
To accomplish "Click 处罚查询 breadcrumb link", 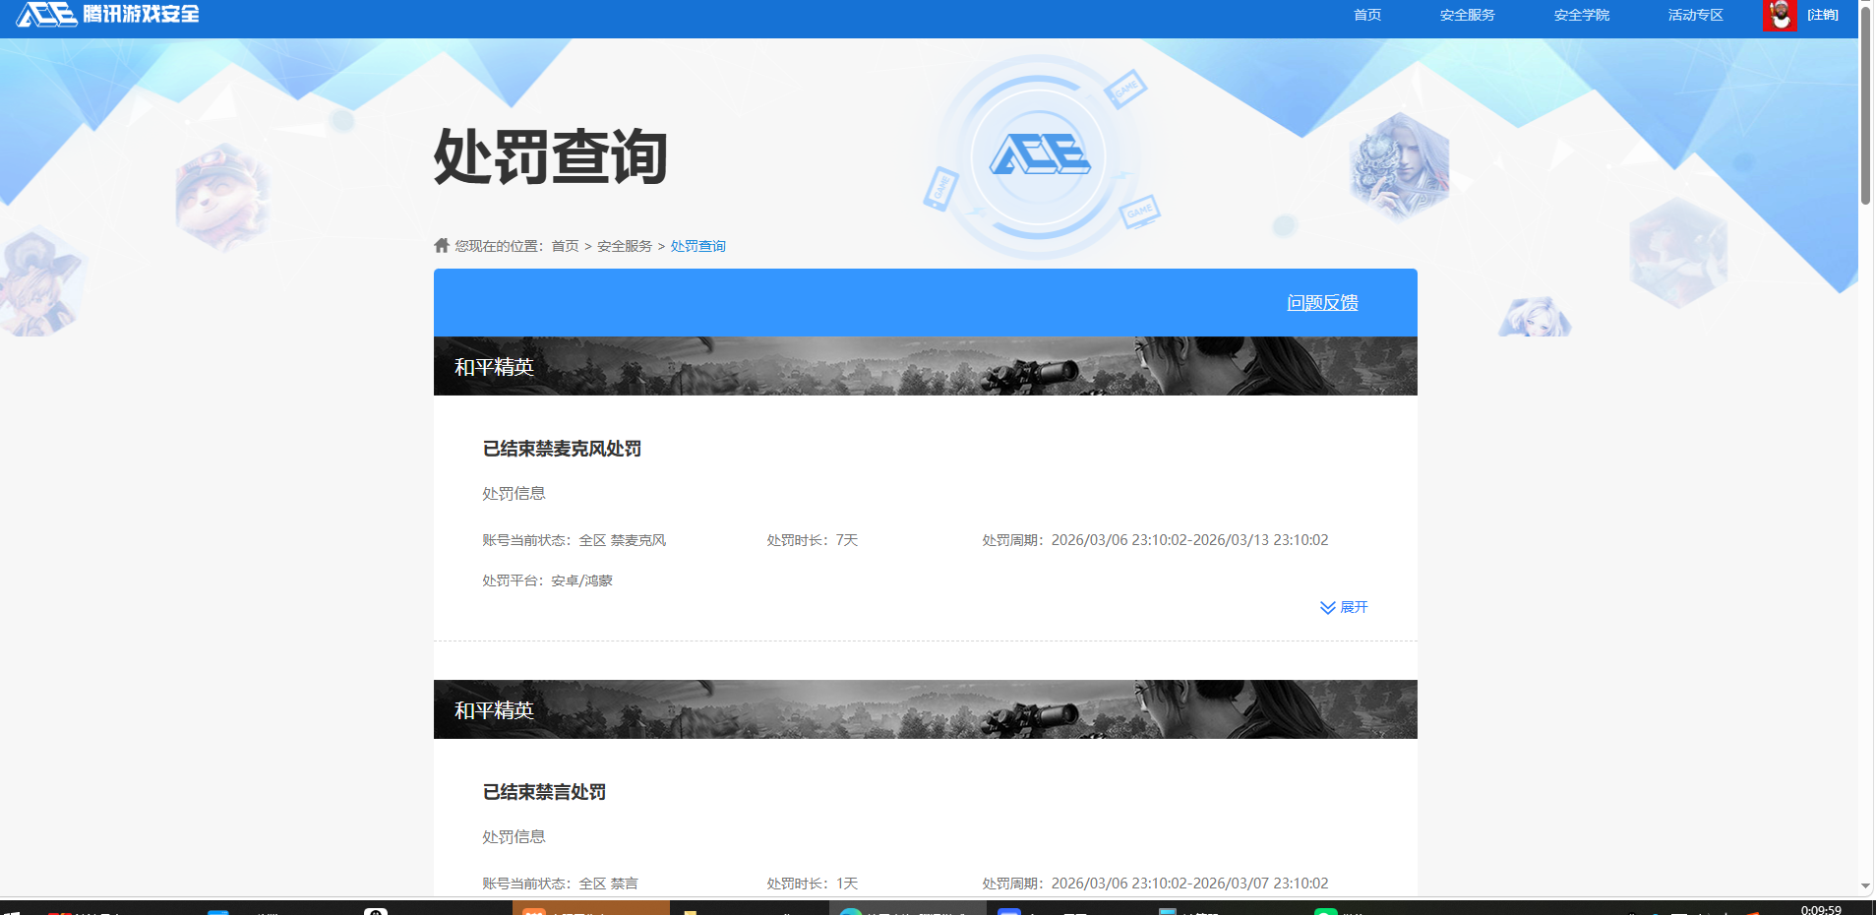I will 698,246.
